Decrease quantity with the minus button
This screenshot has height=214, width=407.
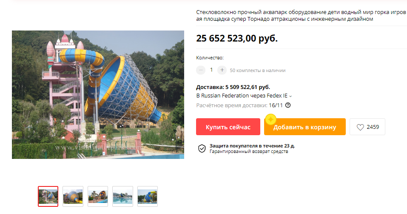[x=201, y=70]
